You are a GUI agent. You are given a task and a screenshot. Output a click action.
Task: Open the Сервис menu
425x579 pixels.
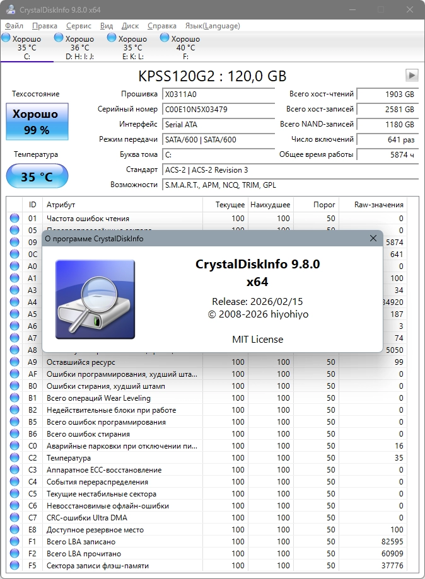(79, 26)
